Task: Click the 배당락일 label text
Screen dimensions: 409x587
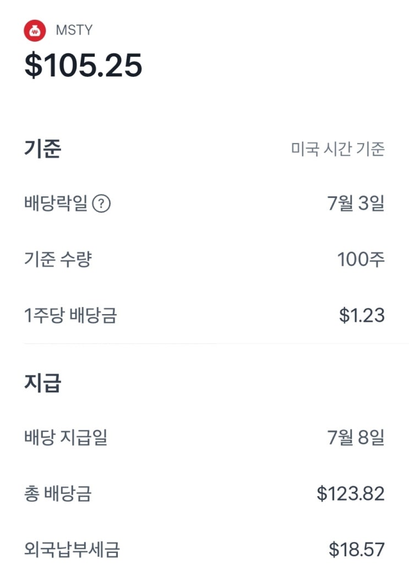Action: point(56,204)
